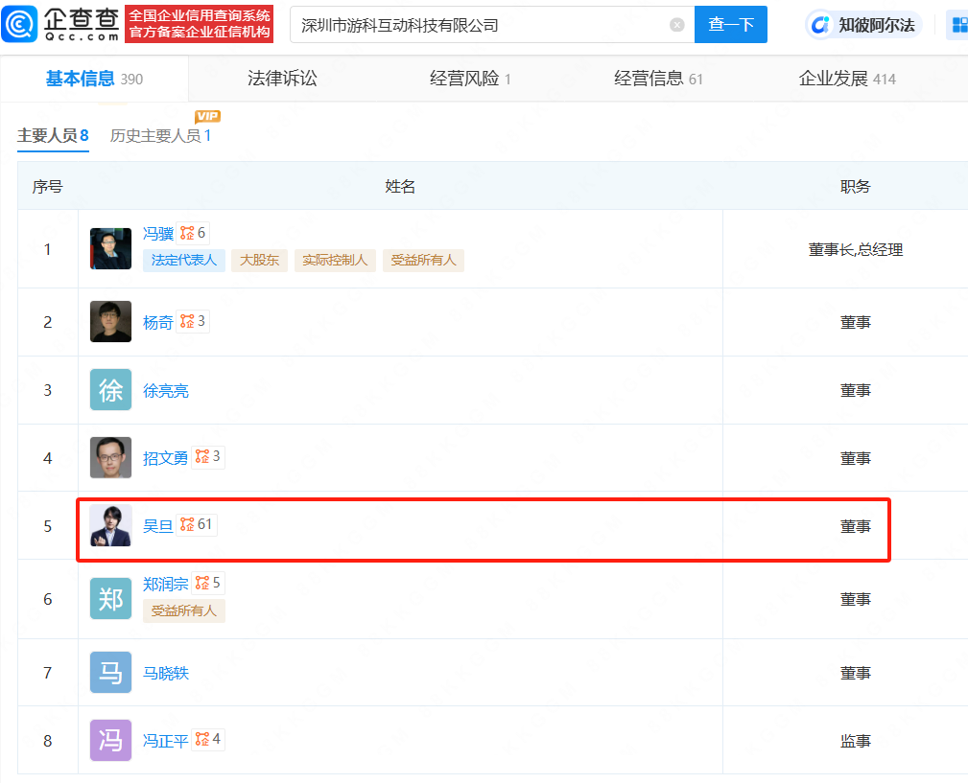
Task: Click the 徐 avatar icon
Action: pos(110,390)
